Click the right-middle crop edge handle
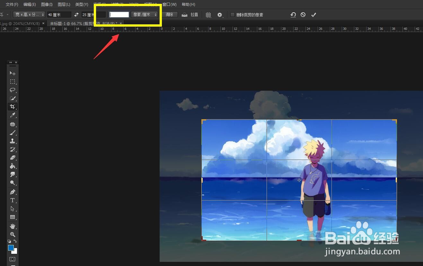Viewport: 423px width, 266px height. (x=396, y=180)
